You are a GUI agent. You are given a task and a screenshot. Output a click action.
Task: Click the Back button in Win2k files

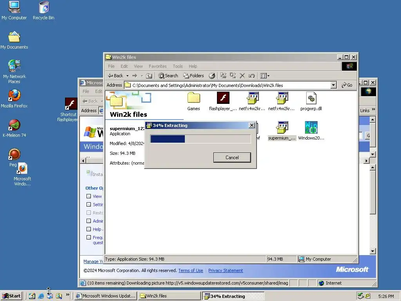(116, 76)
